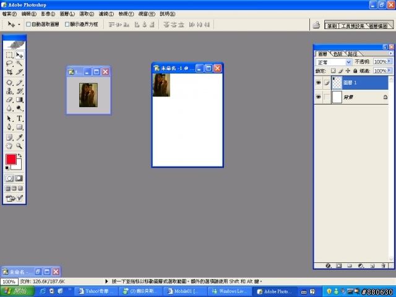Toggle lock image pixels brush icon
This screenshot has width=396, height=297.
click(x=341, y=71)
